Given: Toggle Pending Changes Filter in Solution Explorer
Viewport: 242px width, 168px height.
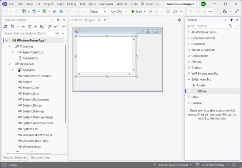Looking at the screenshot, I should click(13, 27).
